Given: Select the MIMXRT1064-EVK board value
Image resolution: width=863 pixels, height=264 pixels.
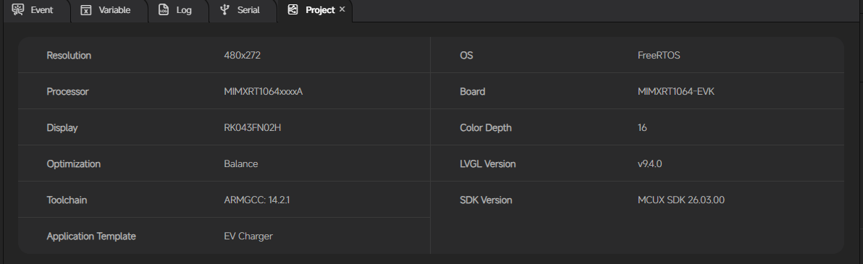Looking at the screenshot, I should pos(676,92).
